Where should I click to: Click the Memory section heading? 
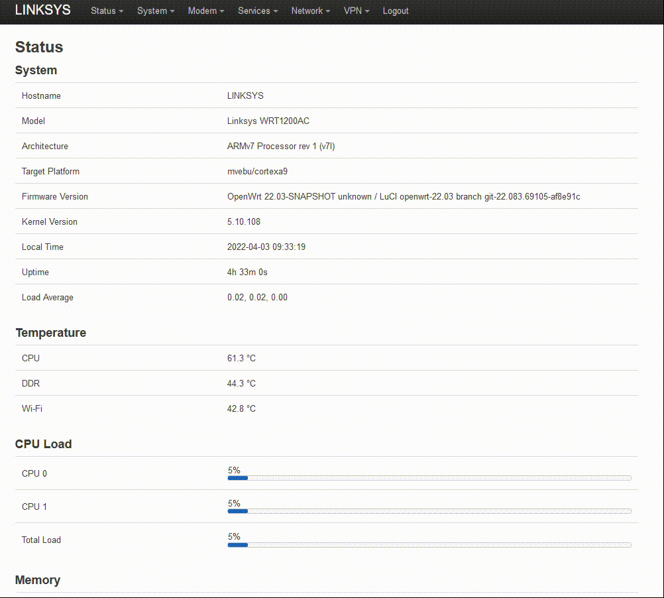point(38,580)
